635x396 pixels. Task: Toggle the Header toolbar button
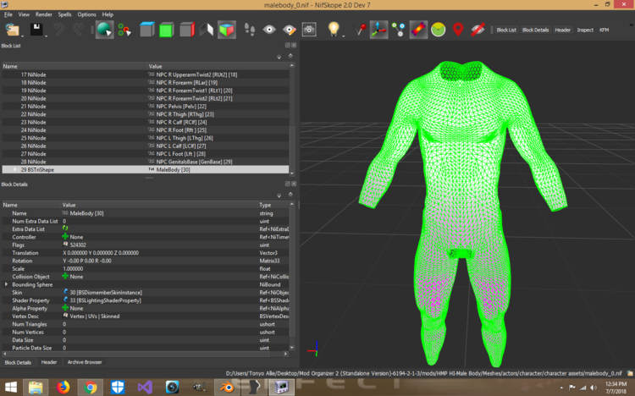pyautogui.click(x=562, y=30)
